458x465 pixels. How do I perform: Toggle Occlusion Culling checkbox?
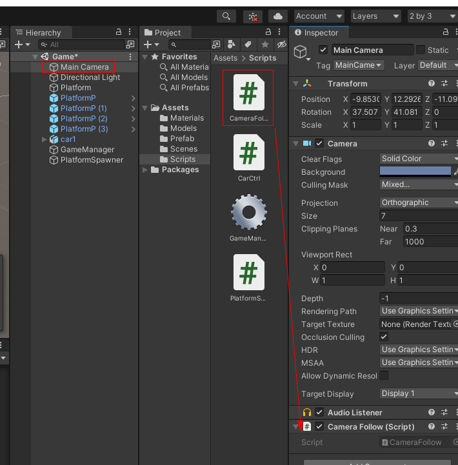point(384,337)
